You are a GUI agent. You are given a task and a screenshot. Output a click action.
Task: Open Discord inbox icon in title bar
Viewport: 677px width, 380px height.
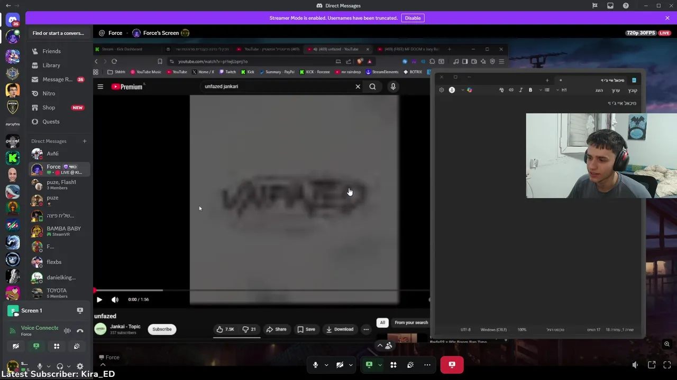[x=610, y=6]
